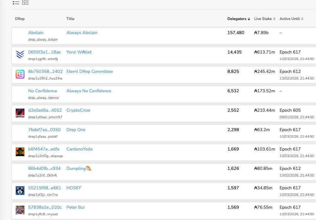Select the drep1yfaaa...pstskf ID text
The width and height of the screenshot is (316, 220).
point(43,136)
